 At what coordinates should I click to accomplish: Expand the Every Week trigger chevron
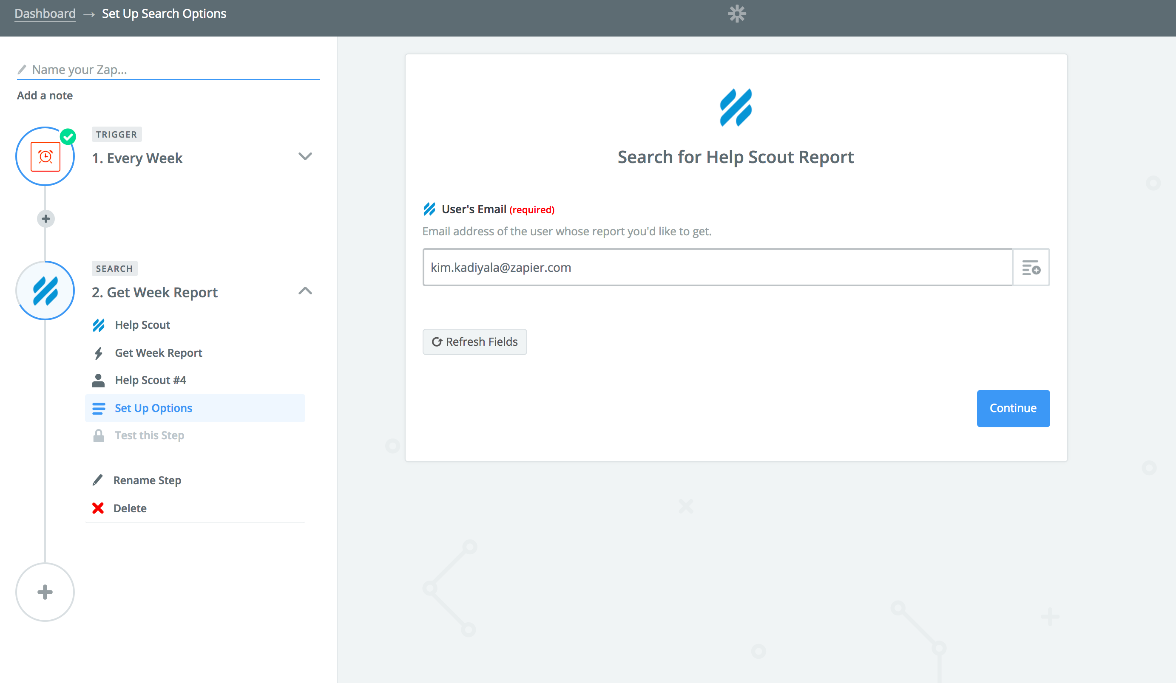(x=305, y=156)
